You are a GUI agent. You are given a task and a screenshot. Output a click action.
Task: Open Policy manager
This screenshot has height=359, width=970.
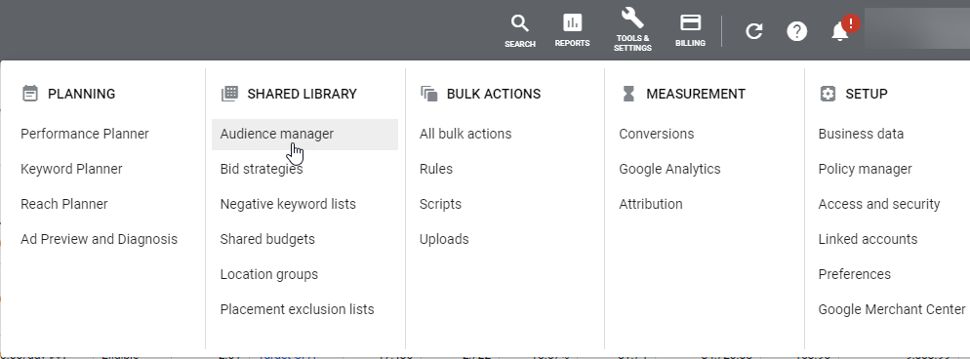click(x=866, y=170)
